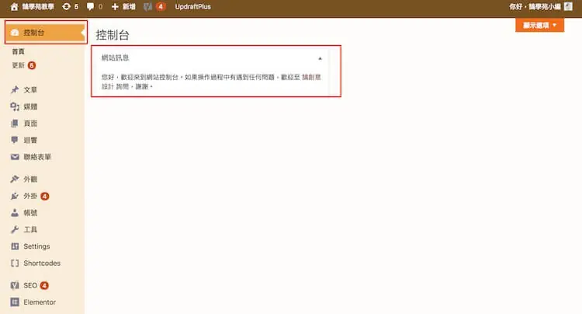Screen dimensions: 582x314
Task: Click the dashboard gauge icon in sidebar
Action: tap(15, 33)
